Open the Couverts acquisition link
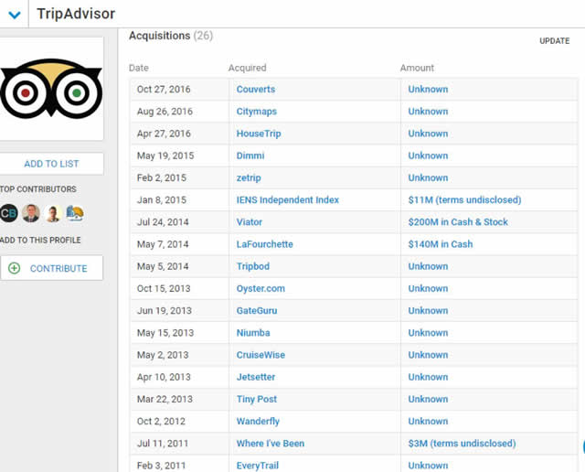The image size is (585, 472). point(255,90)
